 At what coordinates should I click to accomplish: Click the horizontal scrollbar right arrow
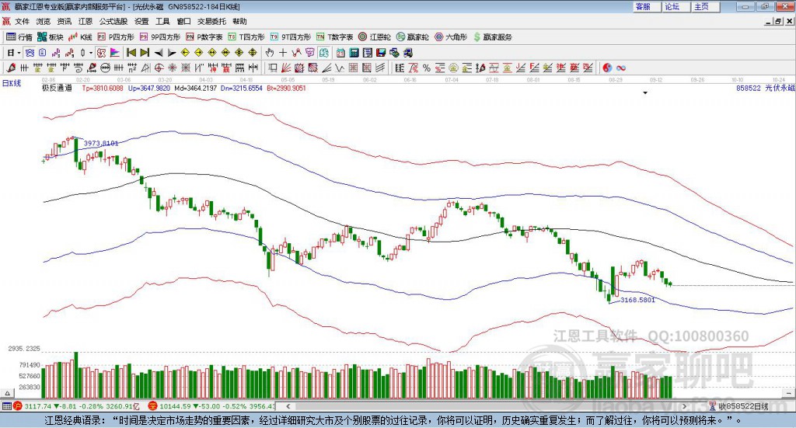684,406
